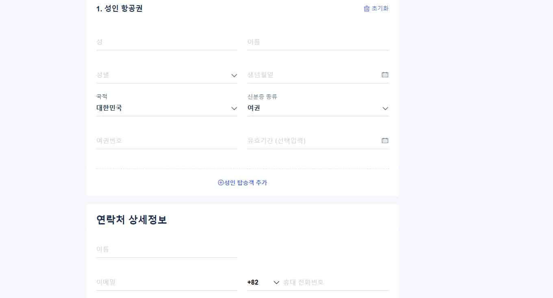Expand the +82 country code selector
Viewport: 553px width, 298px height.
263,282
